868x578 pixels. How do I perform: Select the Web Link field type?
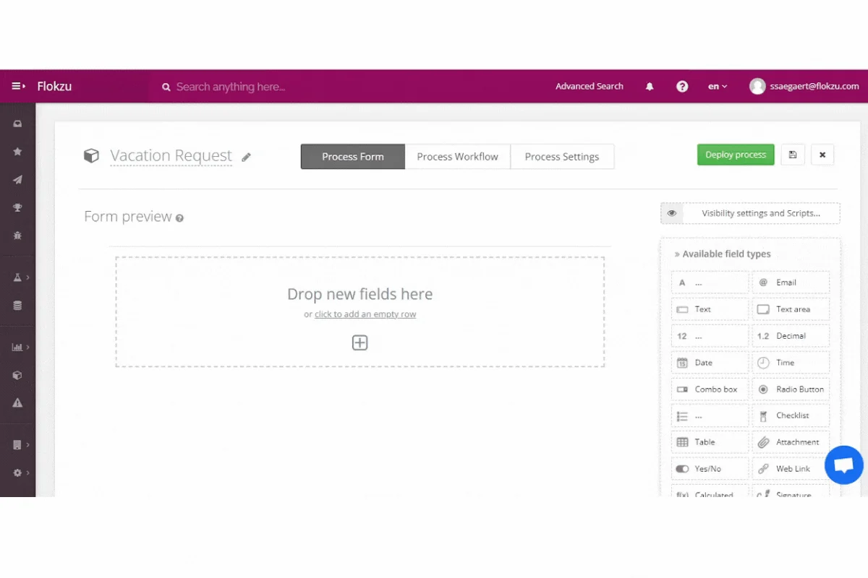791,469
